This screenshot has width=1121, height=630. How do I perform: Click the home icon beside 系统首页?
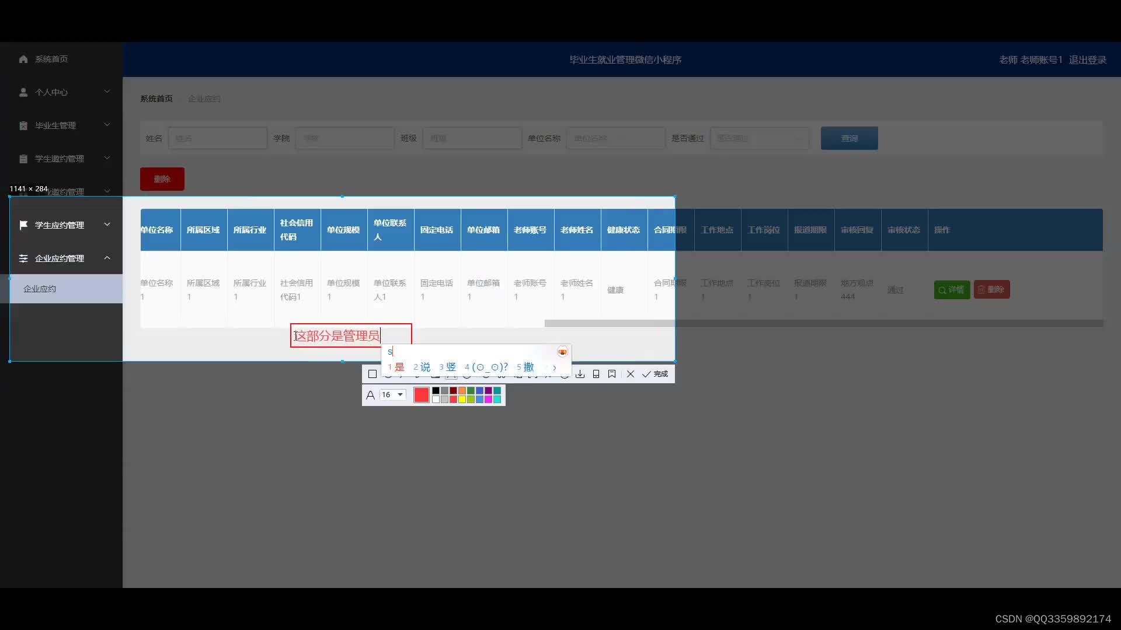[x=23, y=59]
